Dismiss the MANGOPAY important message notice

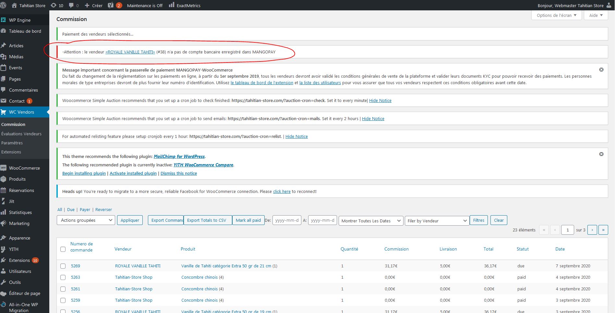tap(601, 70)
